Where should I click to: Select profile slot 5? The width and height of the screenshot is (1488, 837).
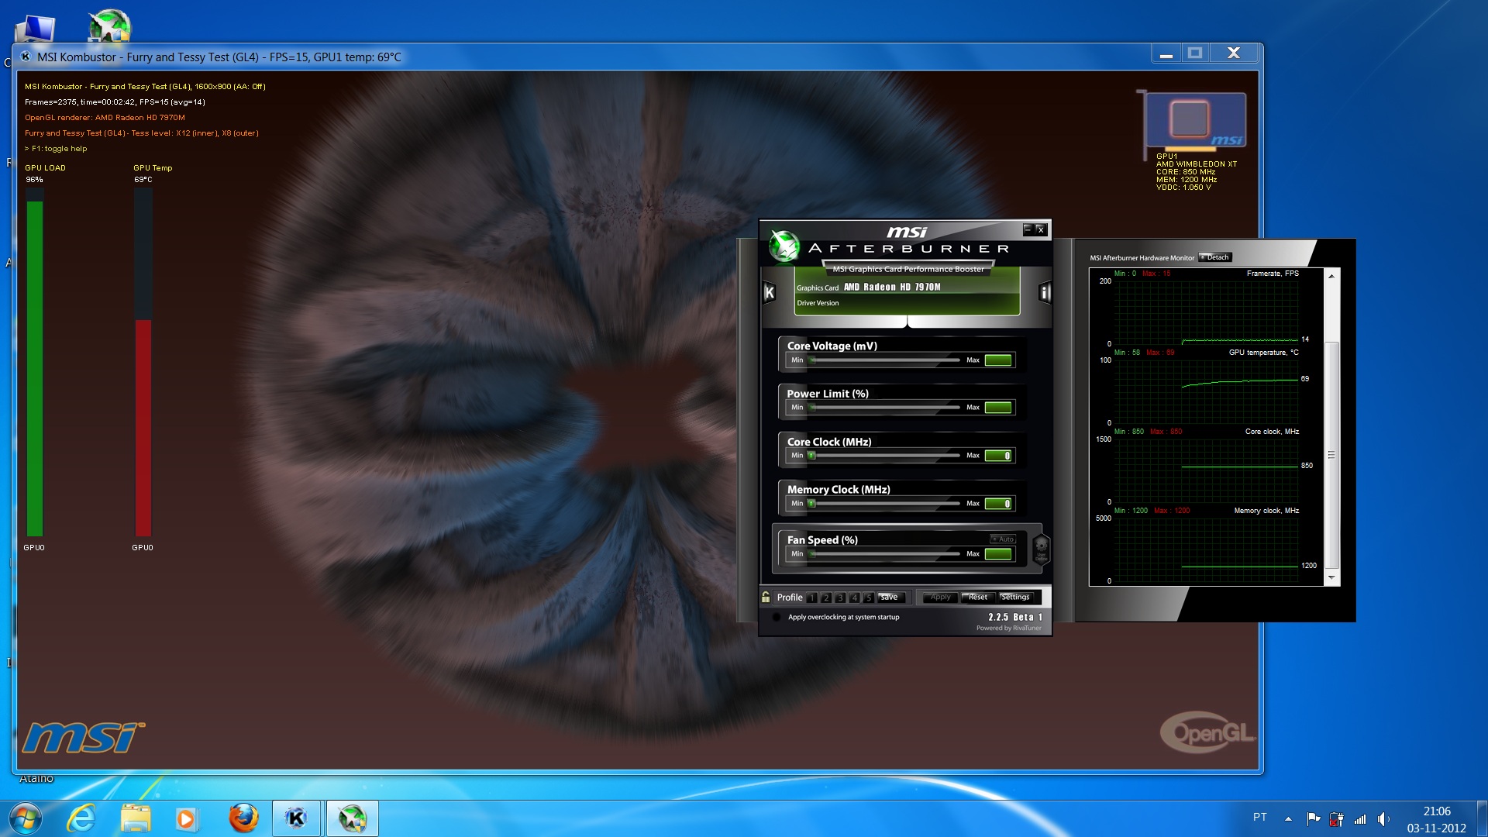(x=869, y=598)
